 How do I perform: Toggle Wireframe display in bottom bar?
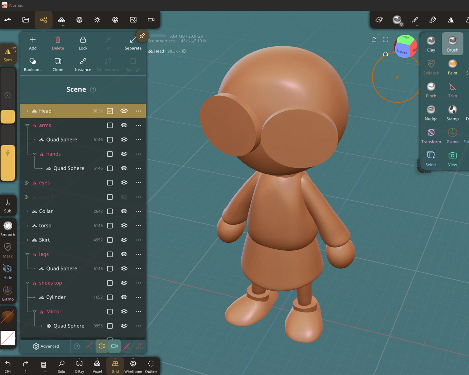tap(133, 366)
